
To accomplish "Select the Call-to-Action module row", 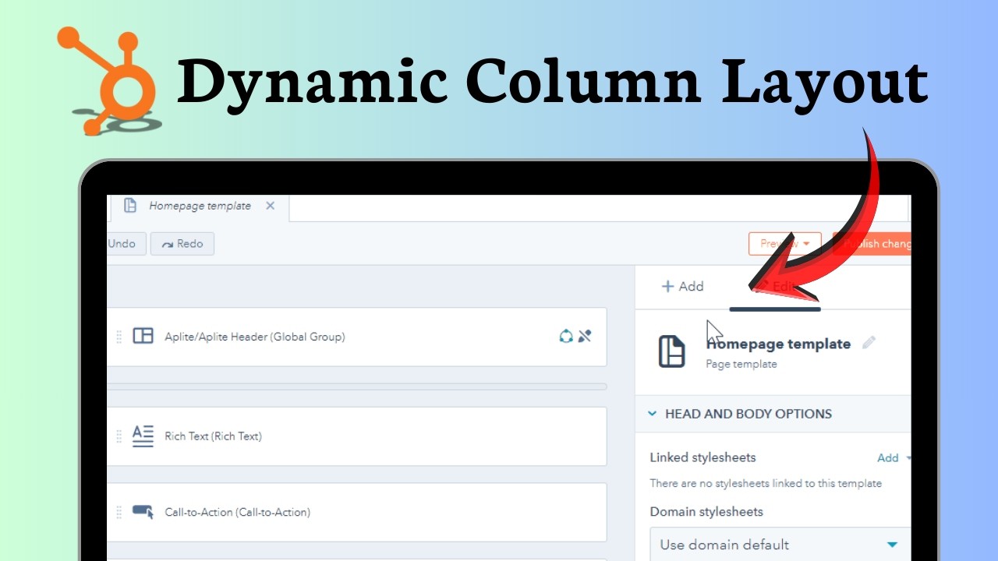I will point(356,512).
